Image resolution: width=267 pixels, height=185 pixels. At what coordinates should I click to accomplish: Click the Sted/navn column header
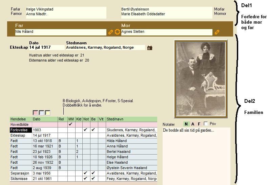[131, 119]
